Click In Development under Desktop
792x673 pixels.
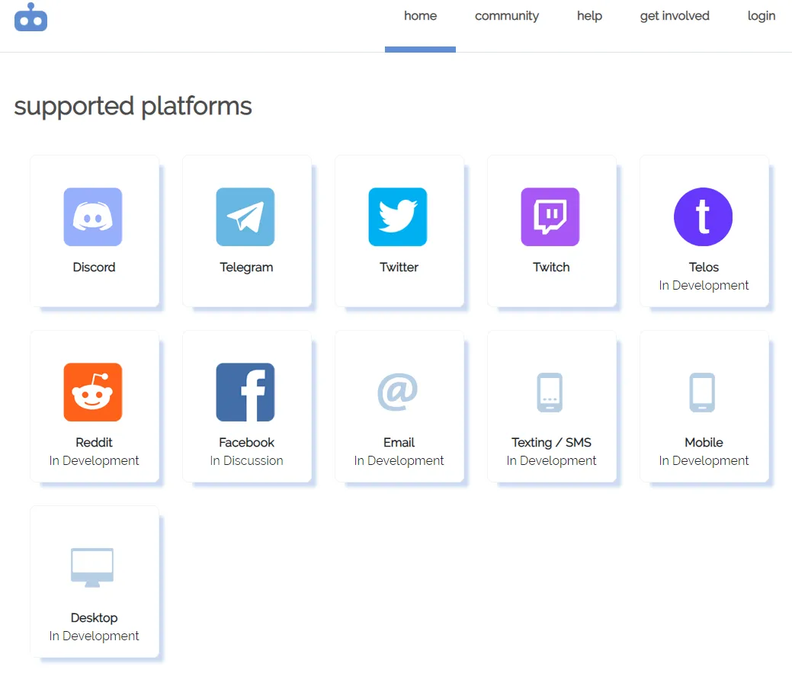(x=94, y=636)
